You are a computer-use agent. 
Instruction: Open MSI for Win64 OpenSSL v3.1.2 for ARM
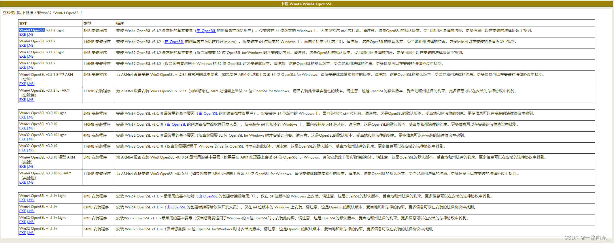[x=31, y=100]
